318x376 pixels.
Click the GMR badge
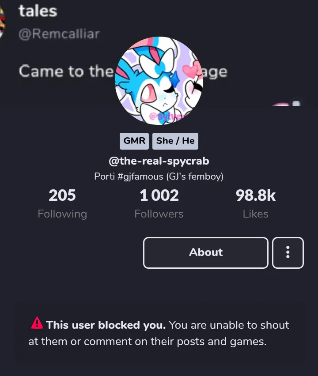134,141
